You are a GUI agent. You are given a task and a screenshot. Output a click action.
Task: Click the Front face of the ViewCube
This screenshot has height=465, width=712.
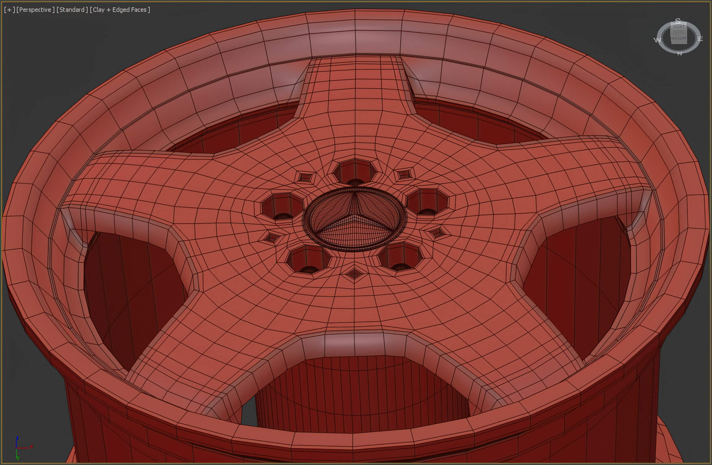(679, 27)
